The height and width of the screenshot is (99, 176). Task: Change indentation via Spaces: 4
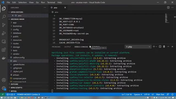[138, 94]
